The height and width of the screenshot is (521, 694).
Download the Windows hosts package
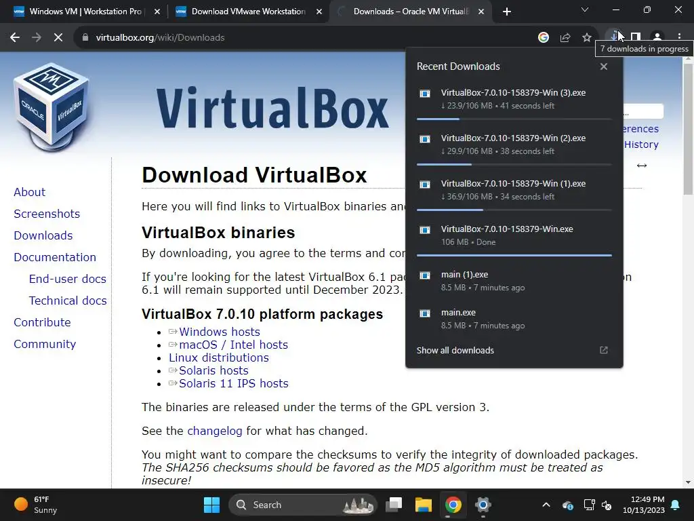tap(219, 332)
